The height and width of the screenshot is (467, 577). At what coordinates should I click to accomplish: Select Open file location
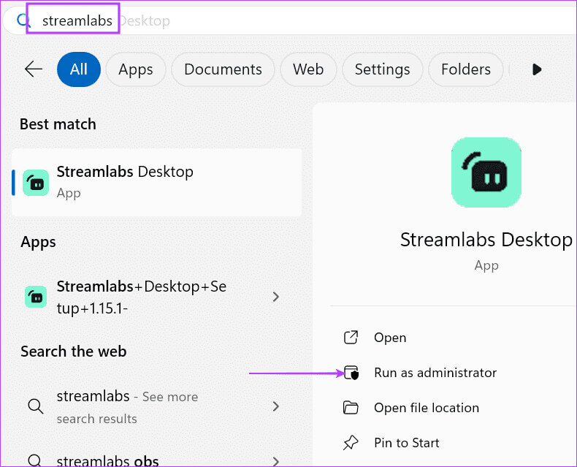[x=427, y=408]
